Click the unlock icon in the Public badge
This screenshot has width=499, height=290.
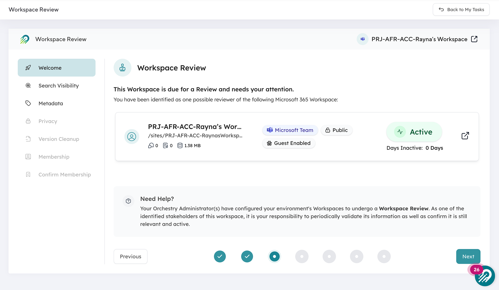coord(328,130)
